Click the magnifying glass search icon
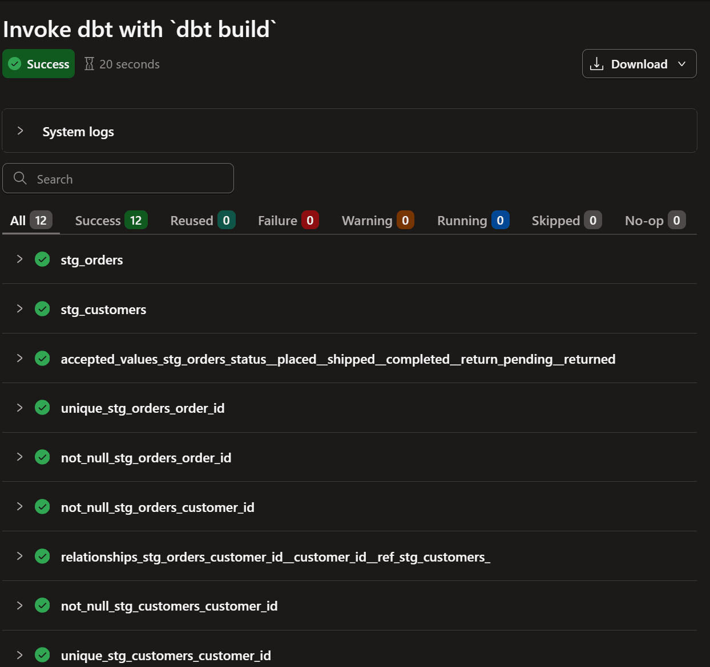The width and height of the screenshot is (710, 667). coord(20,178)
